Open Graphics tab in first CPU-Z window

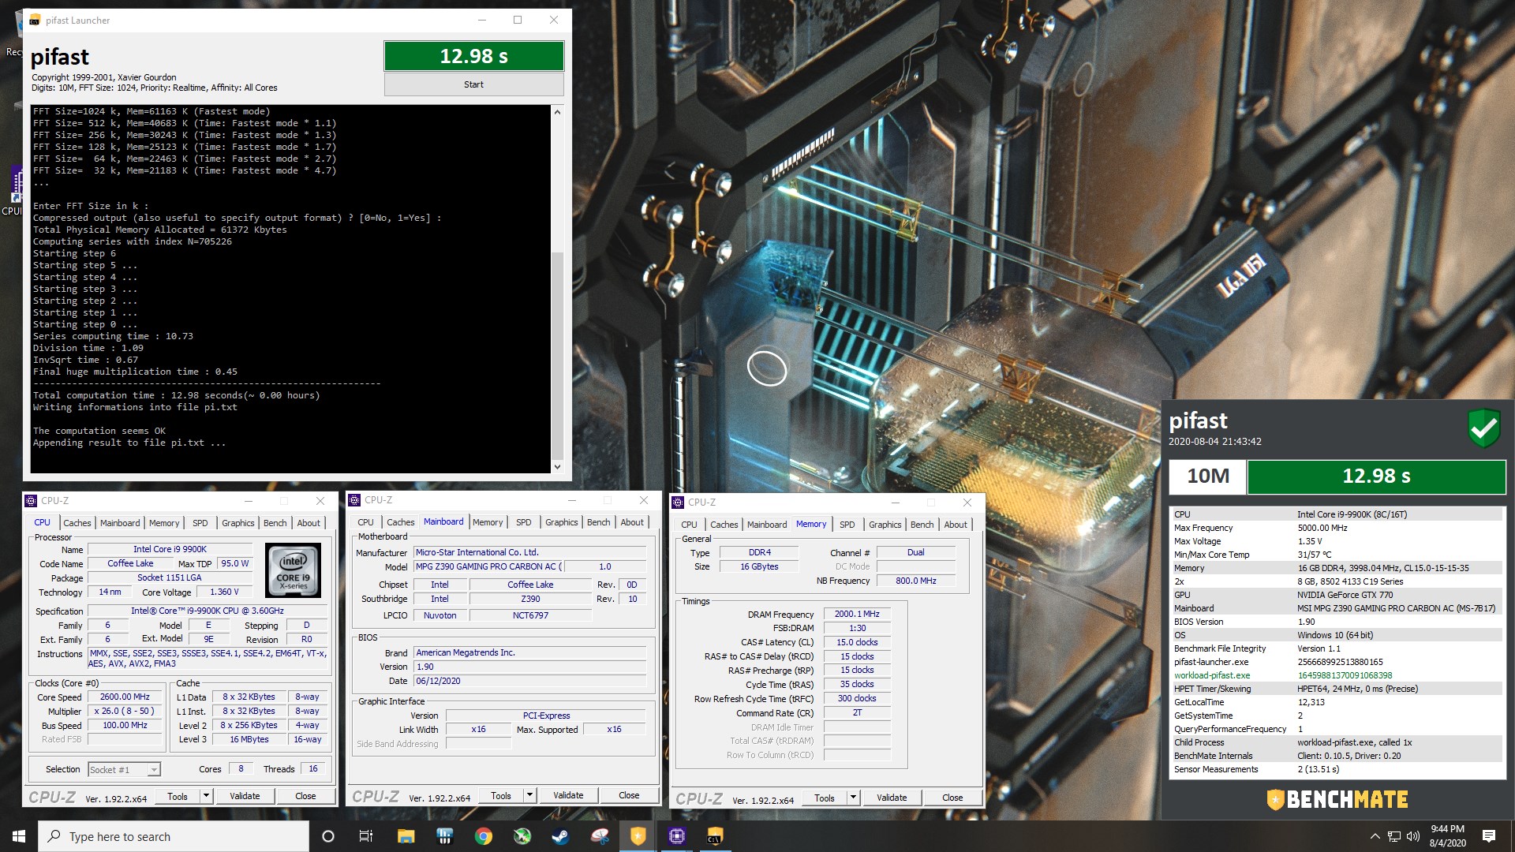click(238, 523)
